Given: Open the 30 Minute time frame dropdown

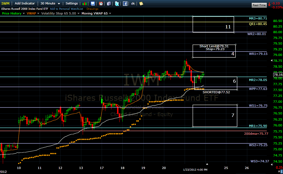Looking at the screenshot, I should coord(50,3).
